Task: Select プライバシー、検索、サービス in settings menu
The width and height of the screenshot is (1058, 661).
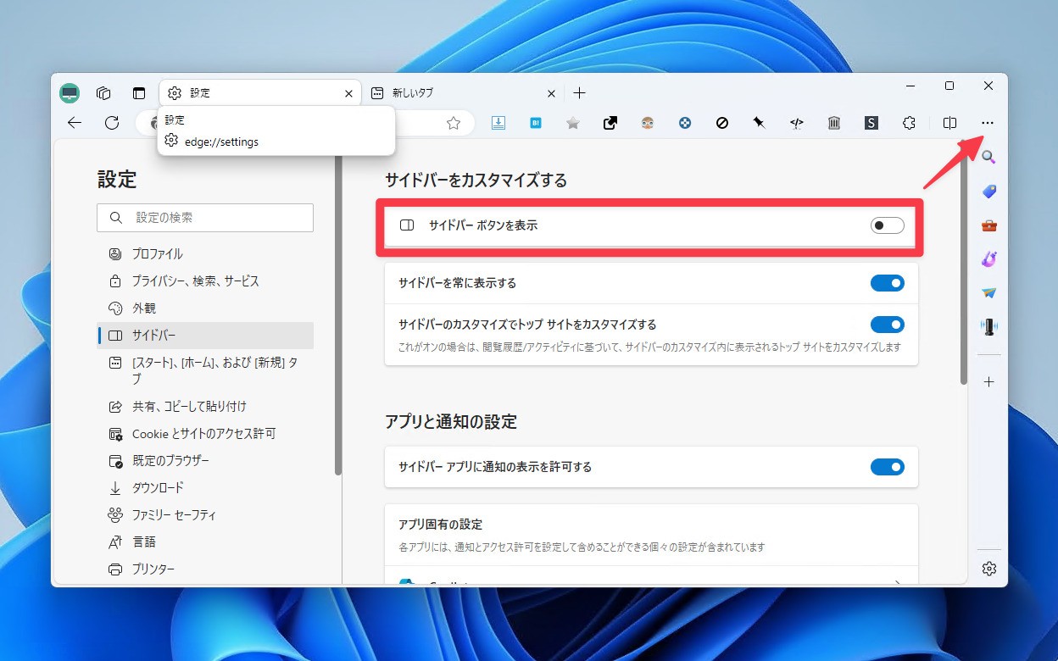Action: [197, 281]
